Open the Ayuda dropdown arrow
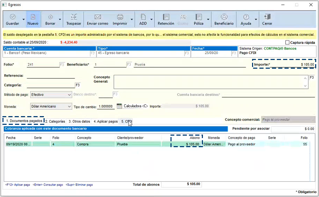This screenshot has width=319, height=197. pyautogui.click(x=256, y=20)
